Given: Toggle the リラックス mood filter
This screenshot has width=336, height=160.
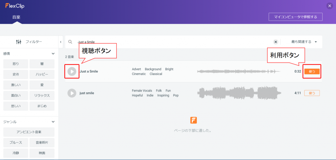Looking at the screenshot, I should pyautogui.click(x=42, y=96).
